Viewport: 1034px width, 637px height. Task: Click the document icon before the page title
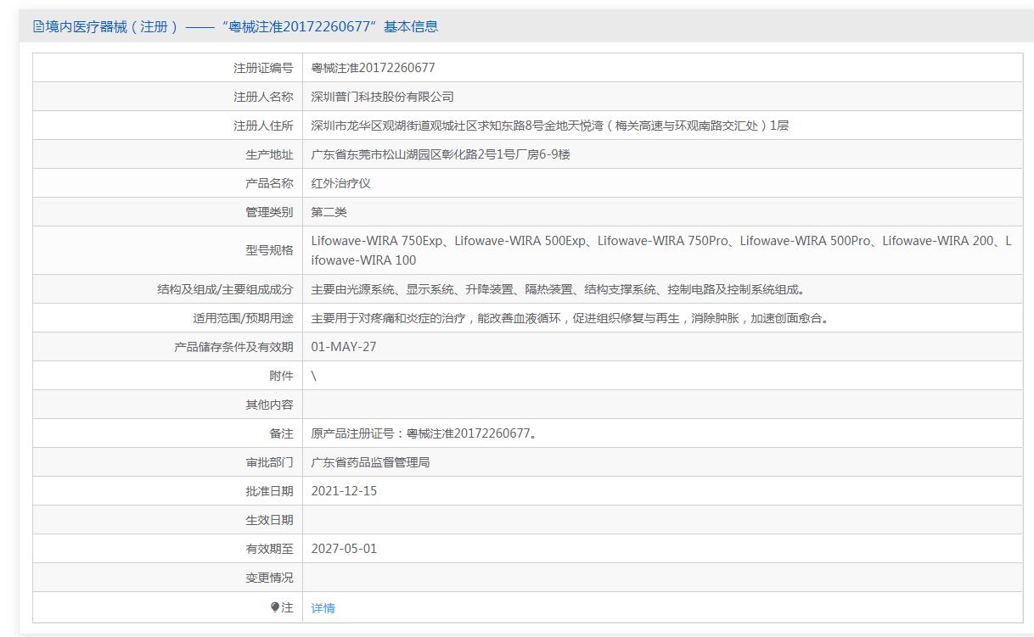click(38, 26)
